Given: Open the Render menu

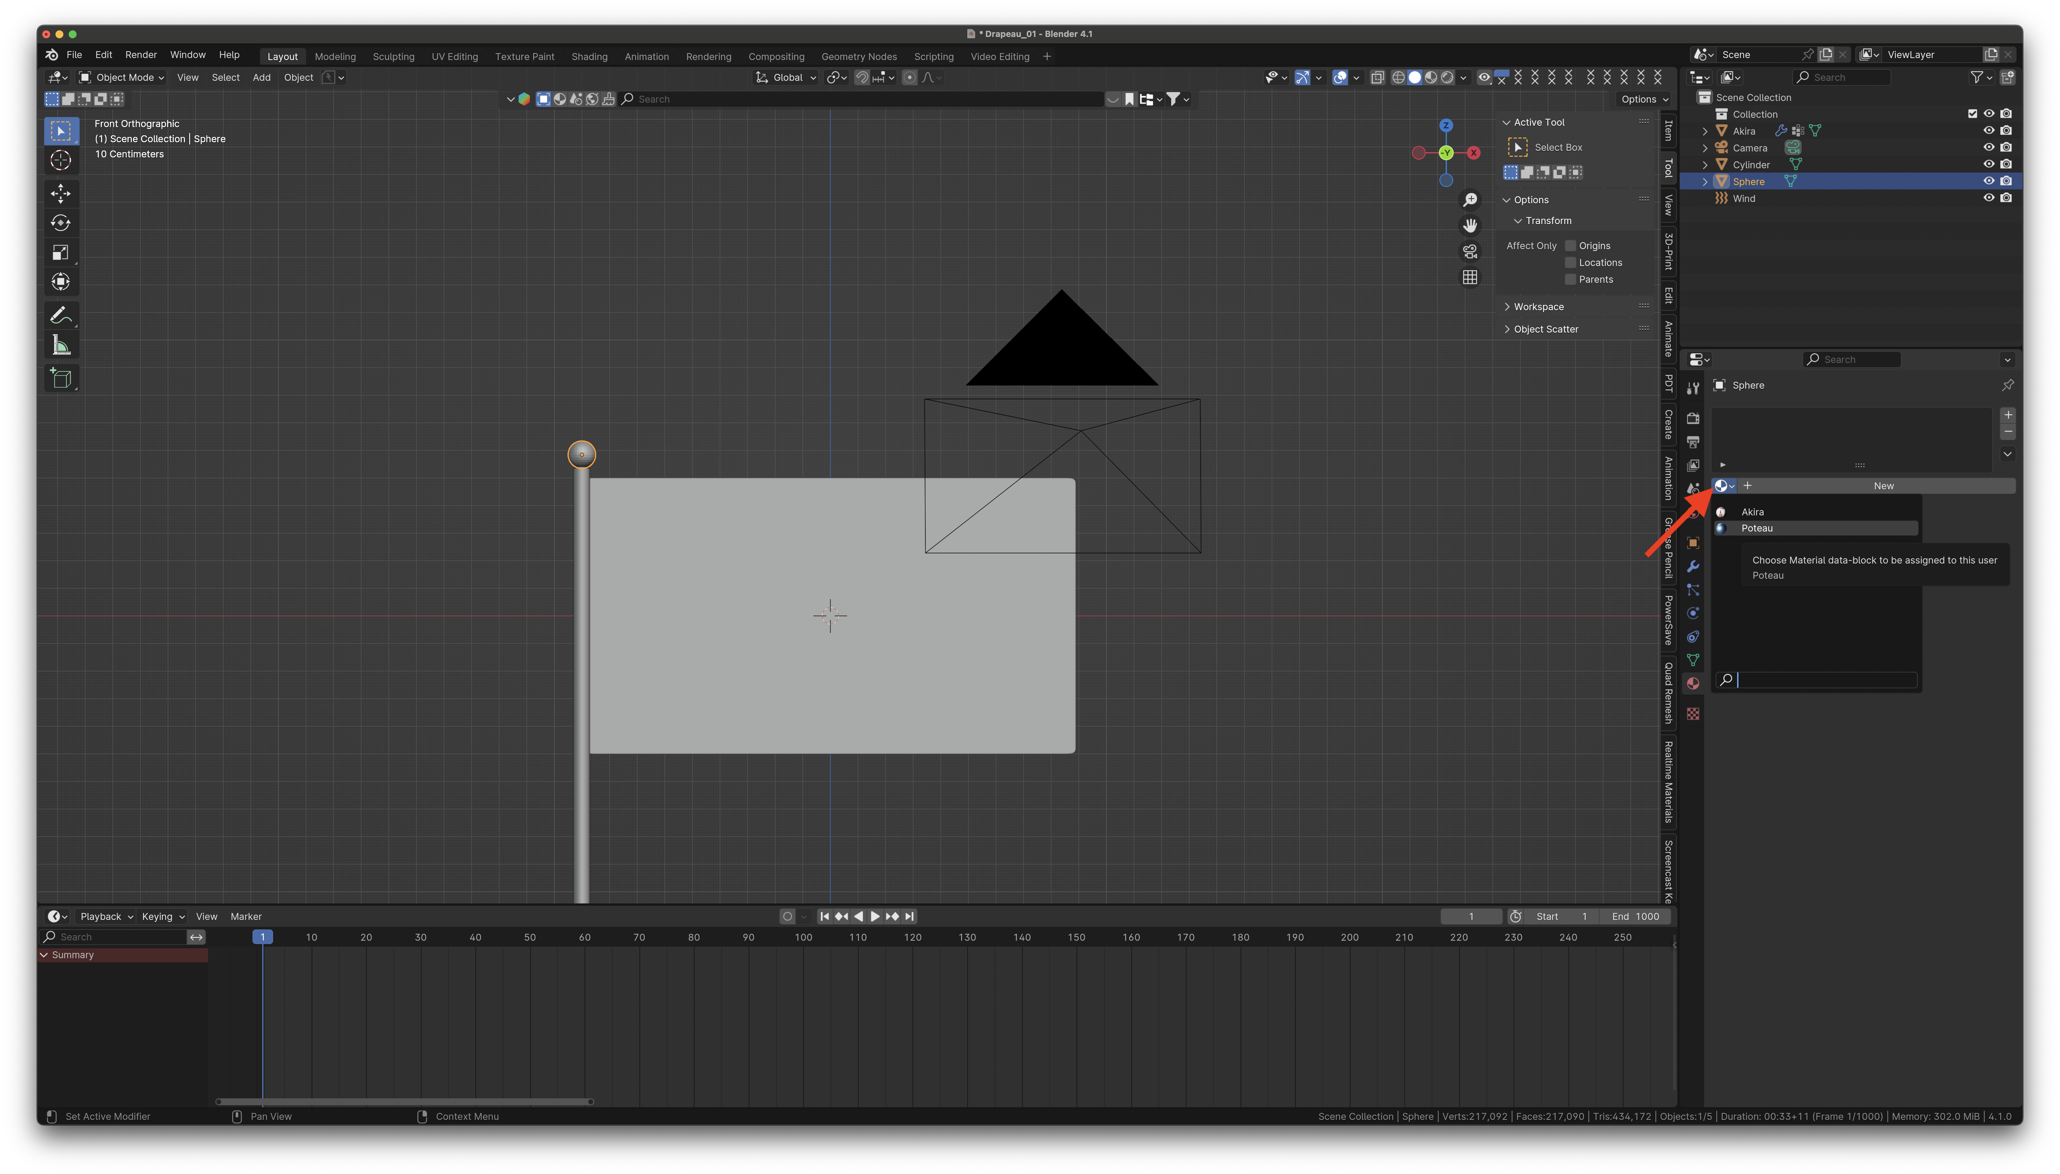Looking at the screenshot, I should pyautogui.click(x=141, y=55).
